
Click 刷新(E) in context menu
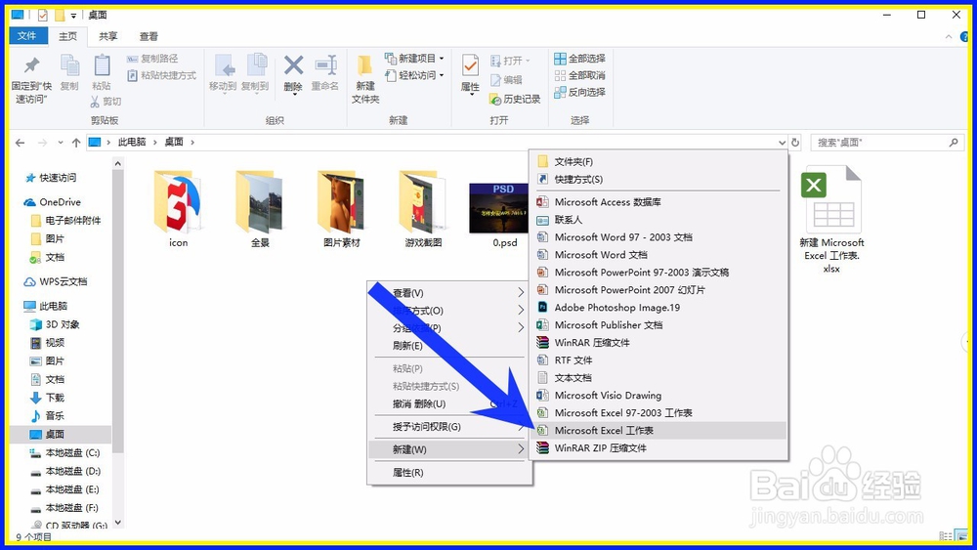[449, 345]
